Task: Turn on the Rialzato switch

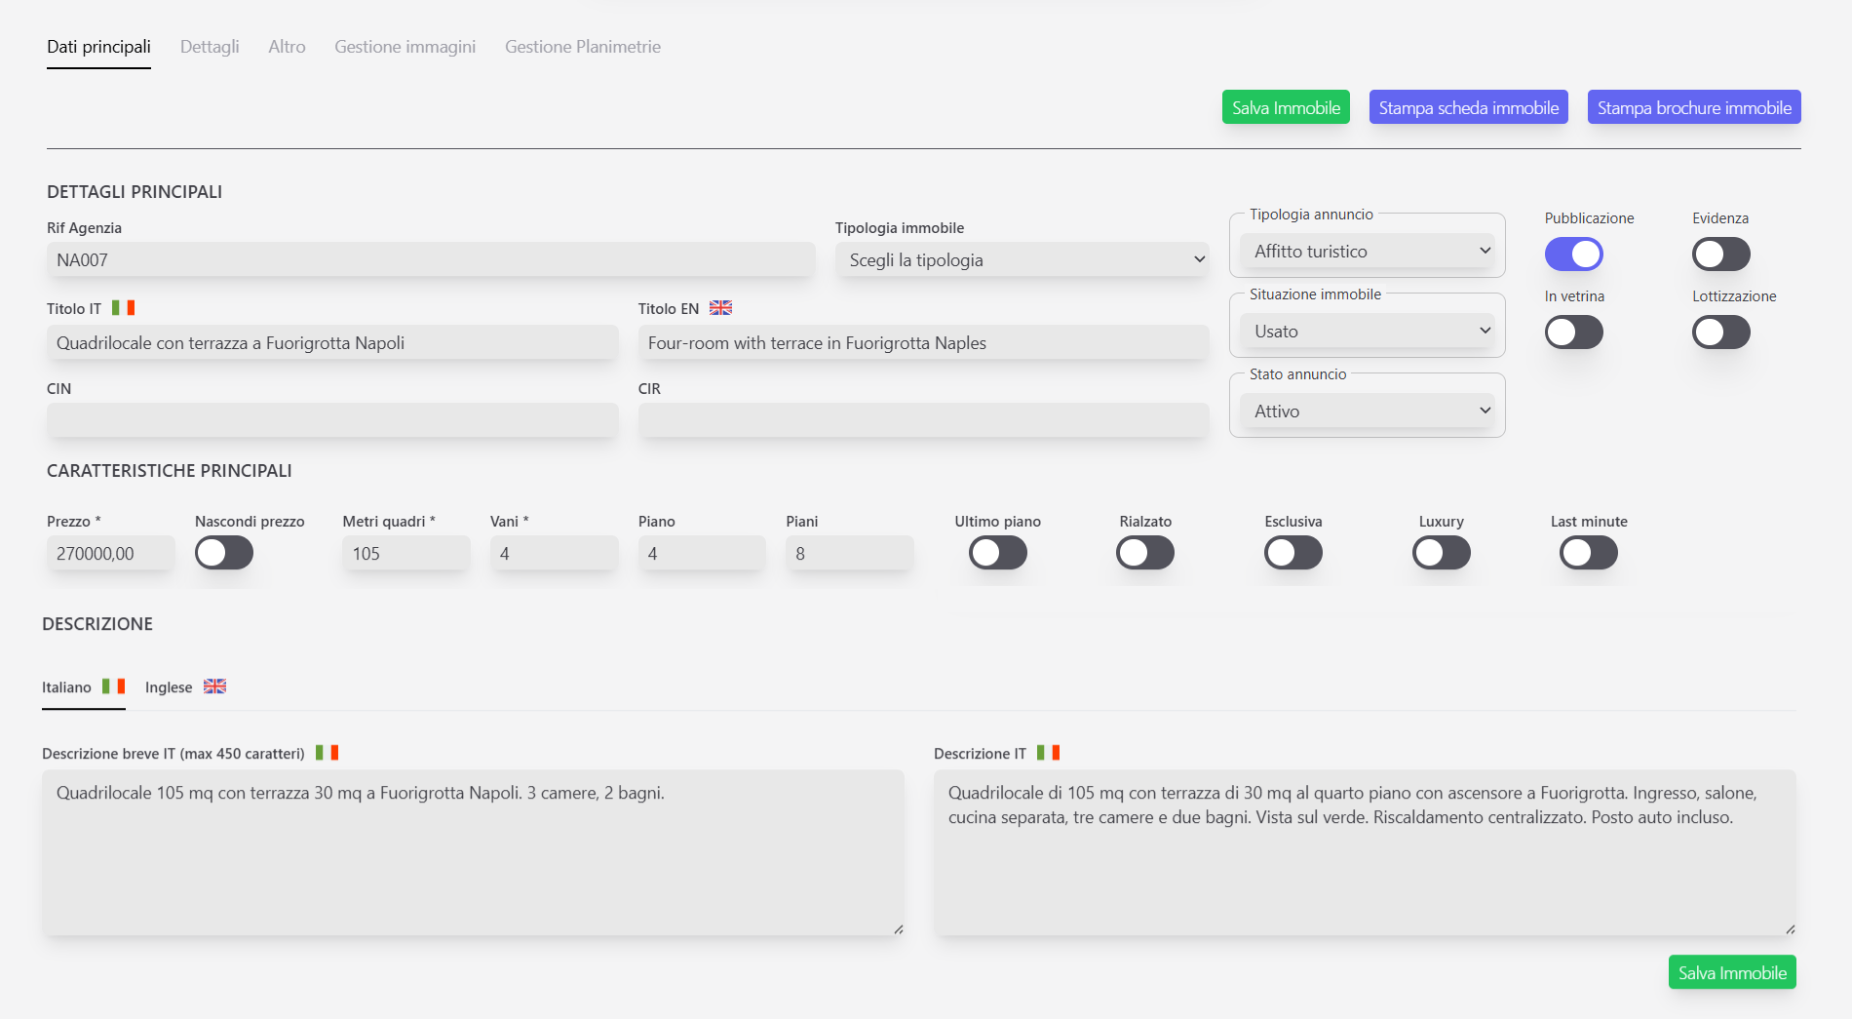Action: click(1145, 553)
